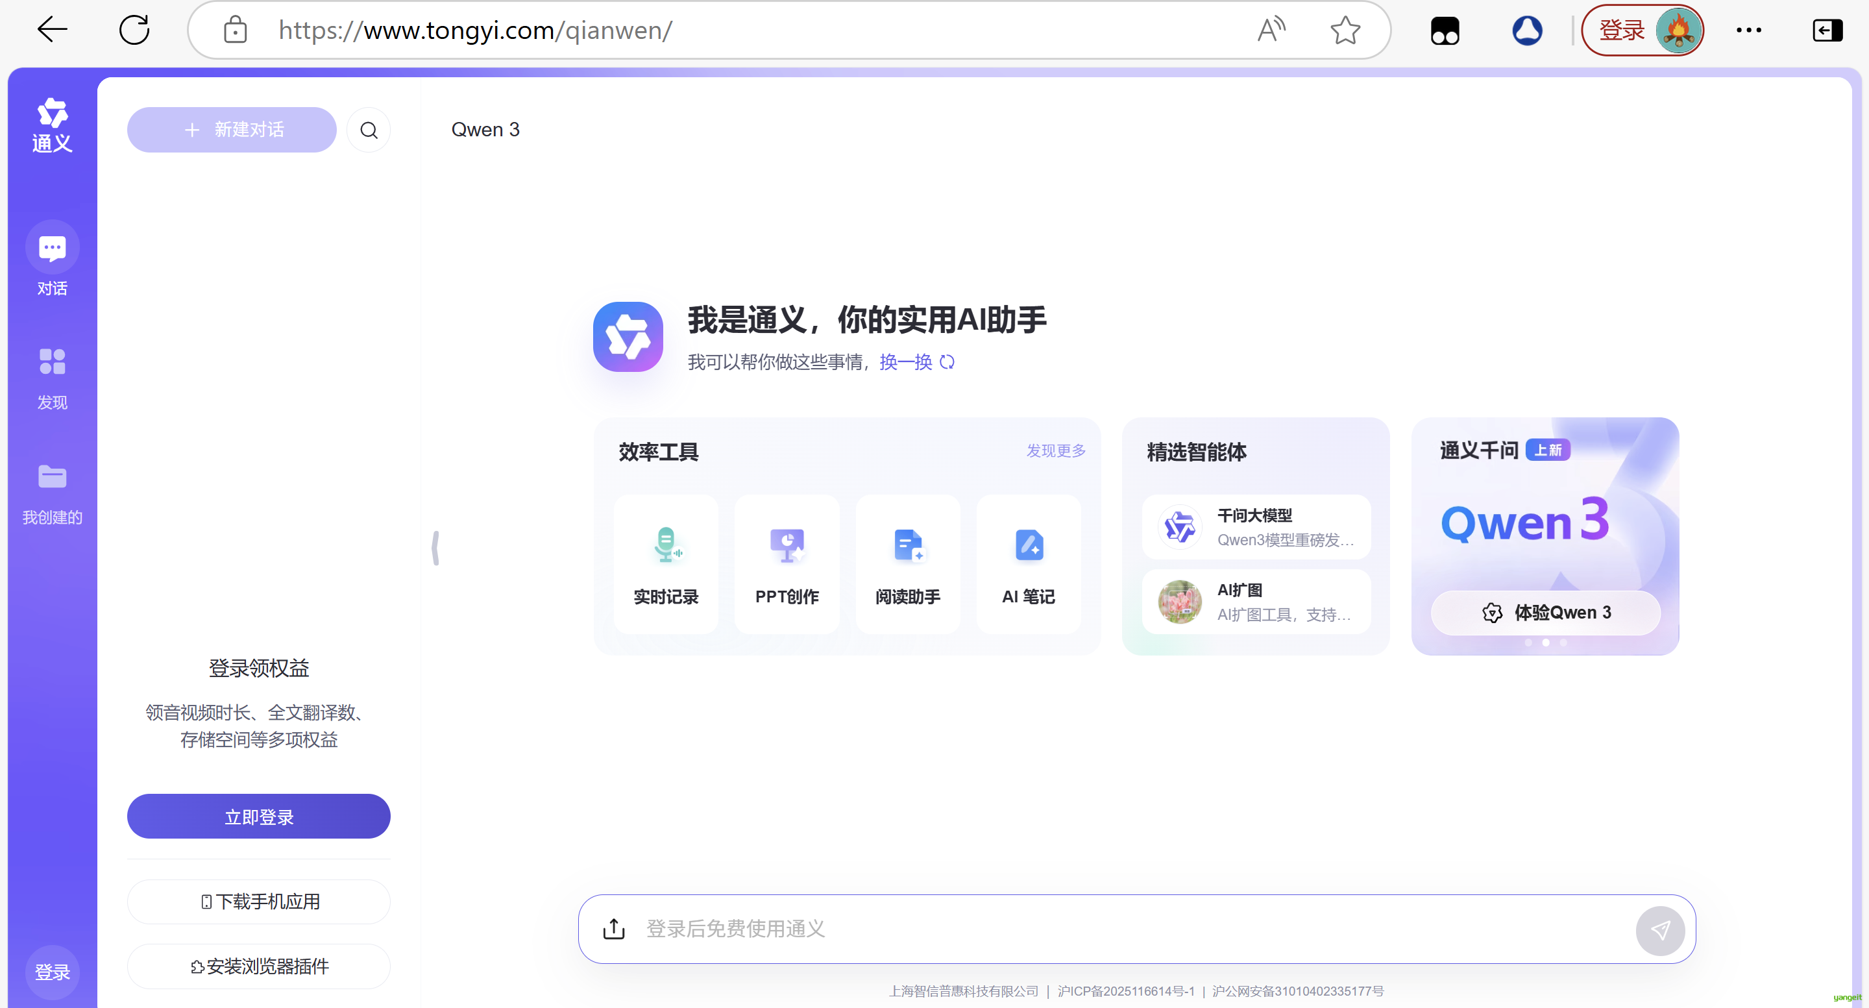Refresh suggestions with 换一换 link
Viewport: 1869px width, 1008px height.
917,362
